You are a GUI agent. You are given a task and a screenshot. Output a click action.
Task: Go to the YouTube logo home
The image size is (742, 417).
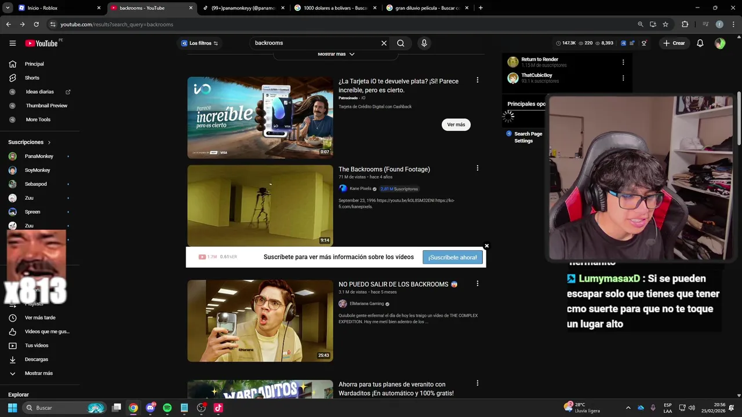coord(41,43)
